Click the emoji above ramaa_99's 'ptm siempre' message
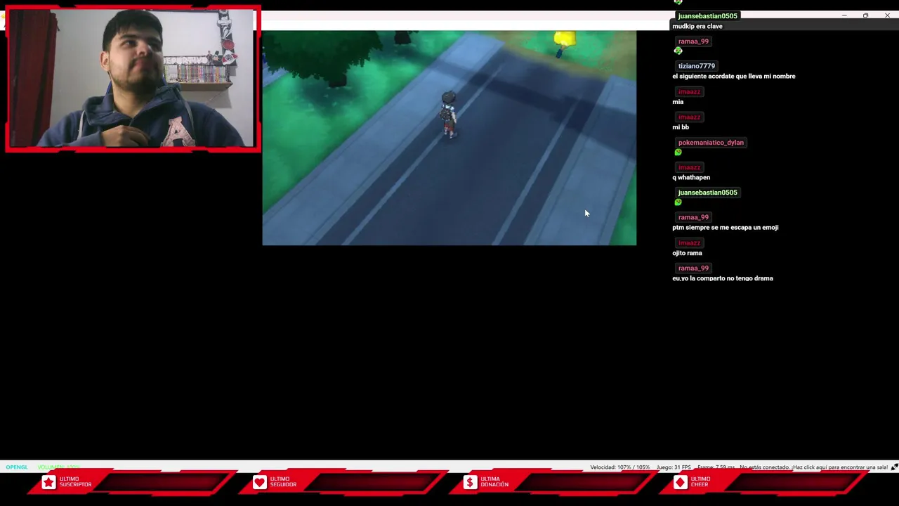This screenshot has width=899, height=506. 678,202
